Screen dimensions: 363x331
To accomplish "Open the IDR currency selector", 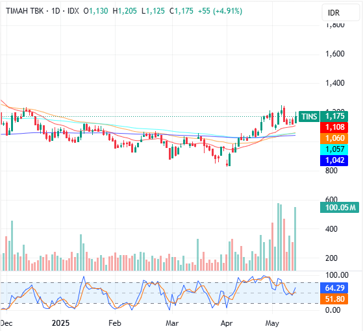I will click(340, 13).
